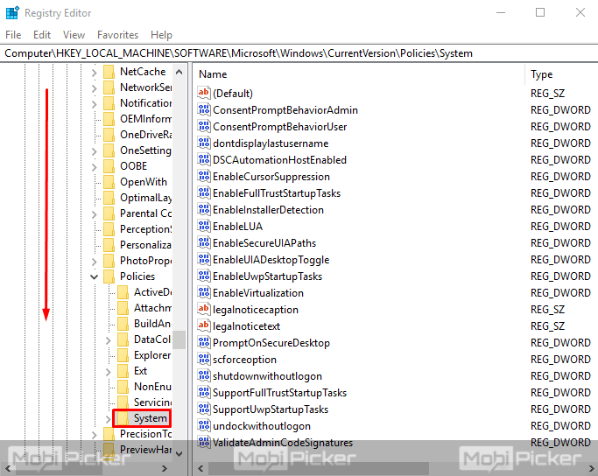Click the legalnoticecaption string icon
This screenshot has height=476, width=598.
(x=204, y=309)
